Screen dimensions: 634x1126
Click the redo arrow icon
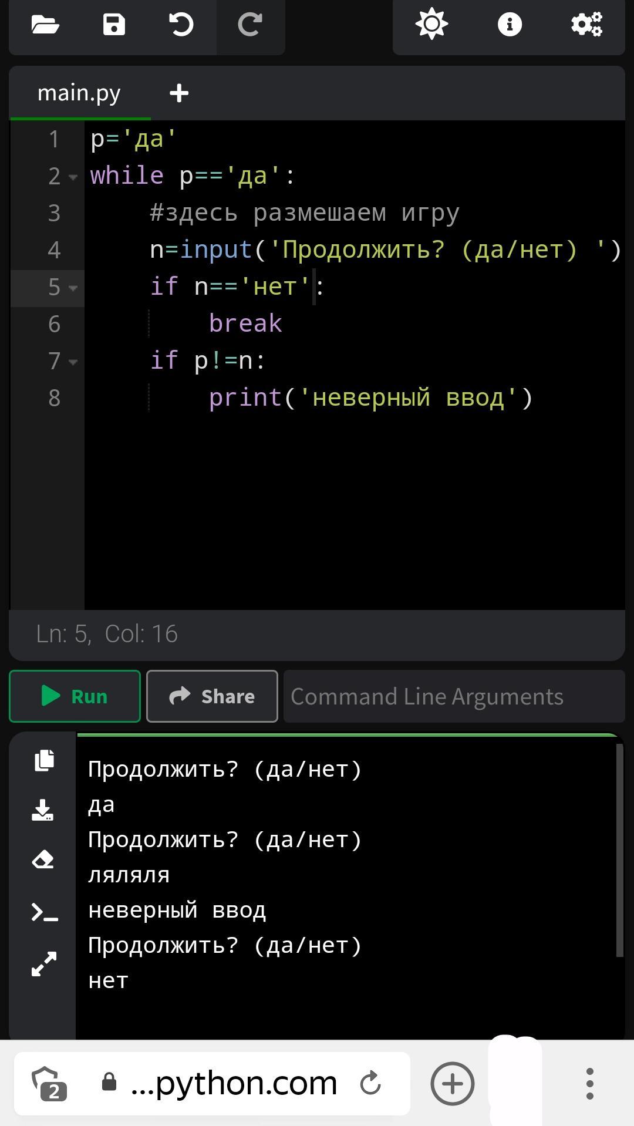249,25
